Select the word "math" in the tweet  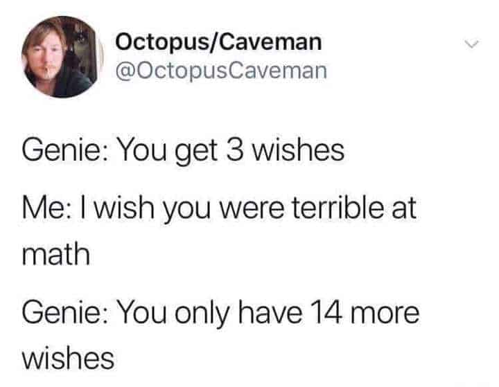coord(56,253)
